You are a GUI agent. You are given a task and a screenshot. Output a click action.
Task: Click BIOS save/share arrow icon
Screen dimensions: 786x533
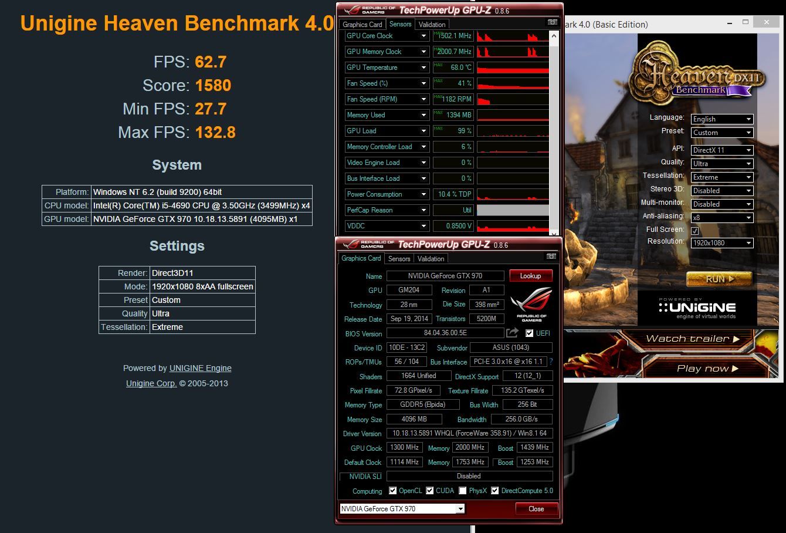tap(512, 333)
